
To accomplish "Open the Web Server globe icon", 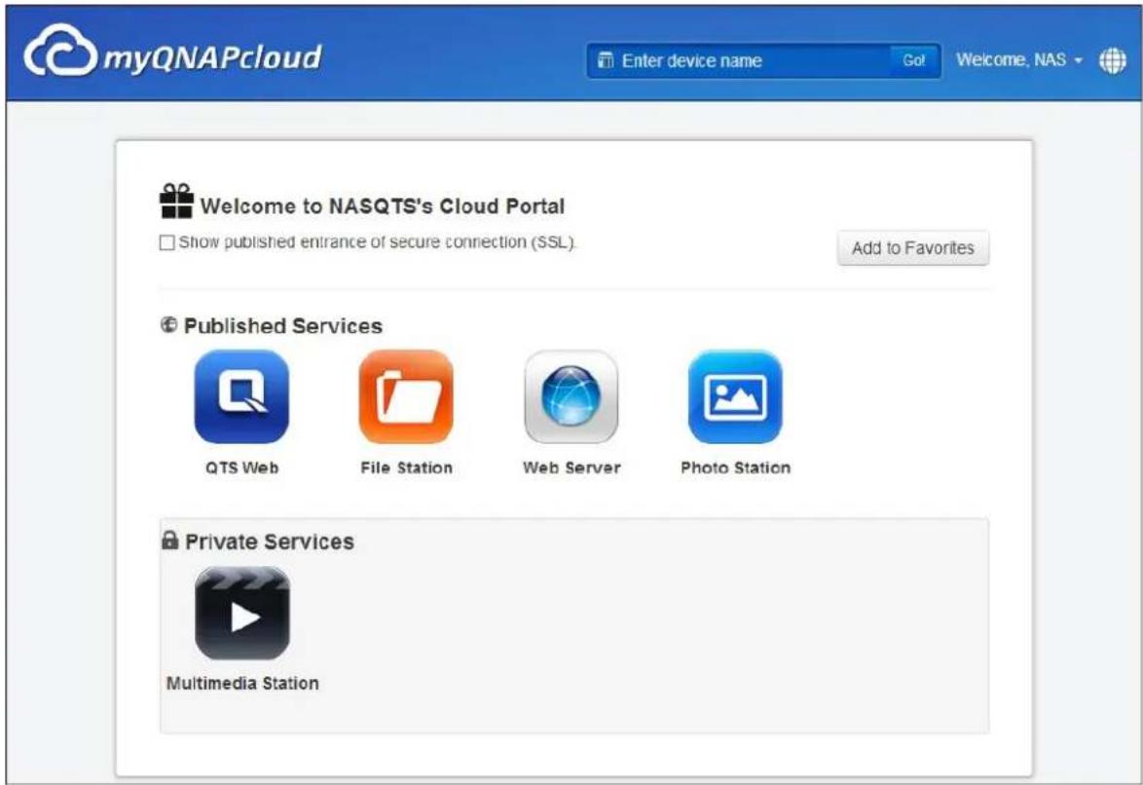I will 571,396.
